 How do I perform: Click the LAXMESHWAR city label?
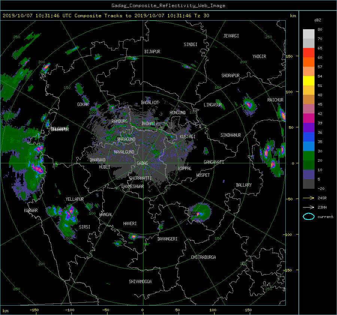click(133, 187)
